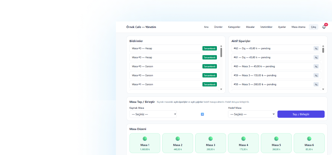Click Tamamlandı on Masa #1 Garson notification
This screenshot has width=332, height=155.
[x=210, y=84]
